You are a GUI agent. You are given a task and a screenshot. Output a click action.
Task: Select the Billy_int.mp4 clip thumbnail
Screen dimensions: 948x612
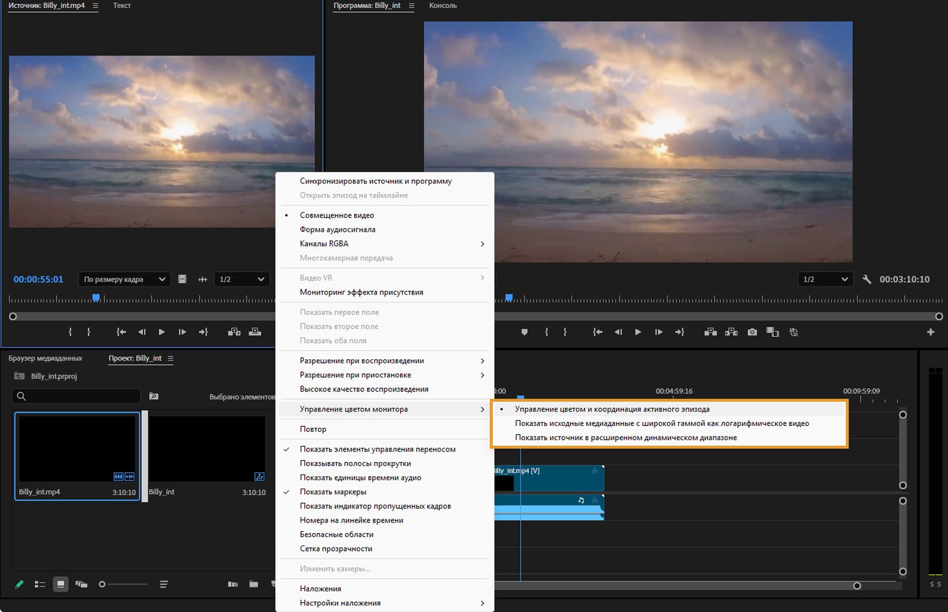[77, 448]
